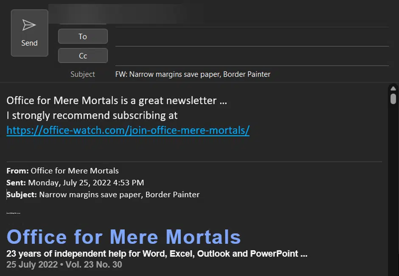399x276 pixels.
Task: Click the 'Office for Mere Mortals' newsletter heading
Action: [x=124, y=237]
